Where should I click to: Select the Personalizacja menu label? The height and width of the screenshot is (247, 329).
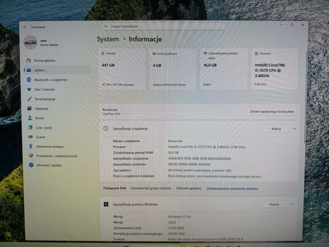(x=45, y=99)
